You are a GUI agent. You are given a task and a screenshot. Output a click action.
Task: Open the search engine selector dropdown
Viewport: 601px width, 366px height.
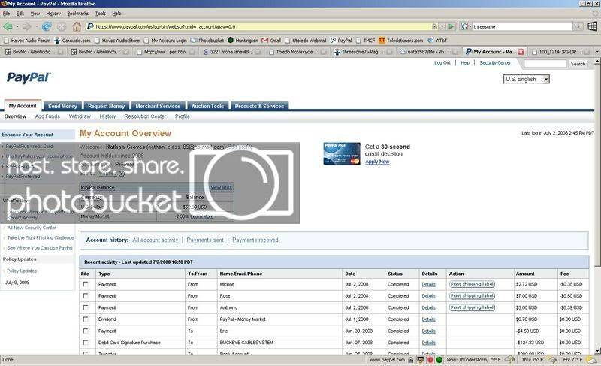[466, 26]
